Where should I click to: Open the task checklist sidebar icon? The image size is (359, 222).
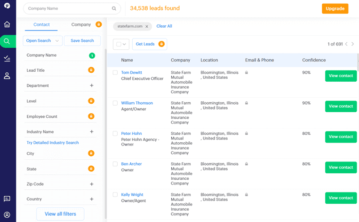[7, 59]
